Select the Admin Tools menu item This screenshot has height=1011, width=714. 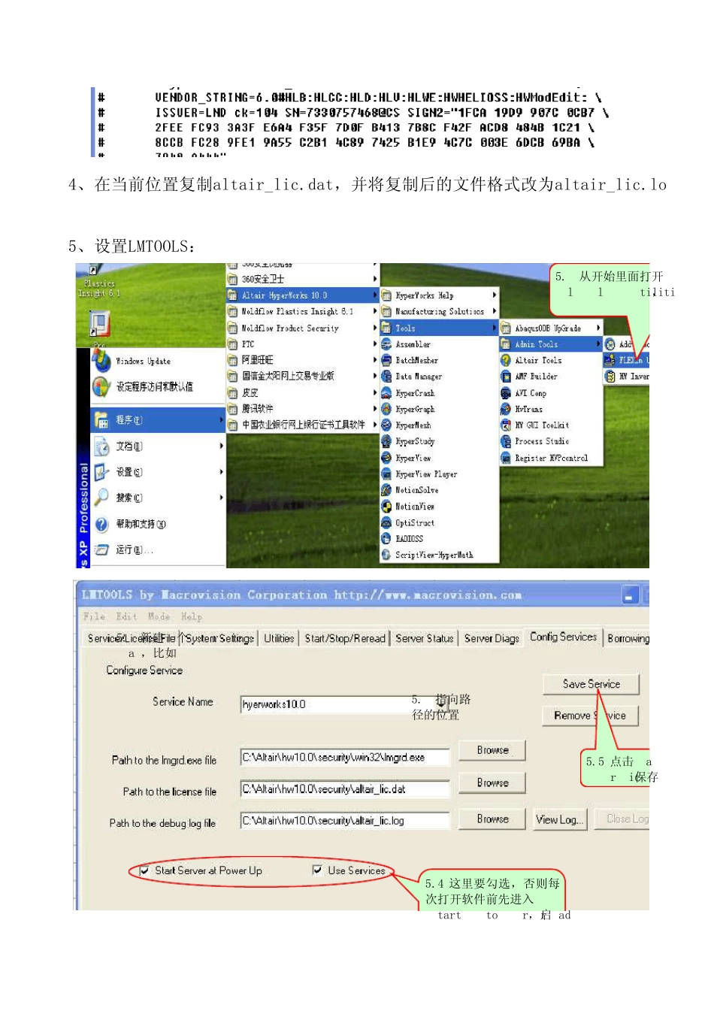(x=551, y=344)
